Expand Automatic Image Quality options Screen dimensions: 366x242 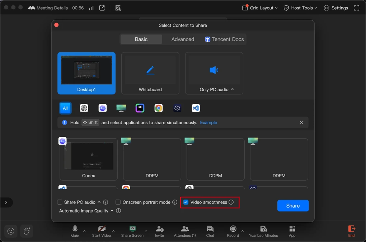click(112, 211)
